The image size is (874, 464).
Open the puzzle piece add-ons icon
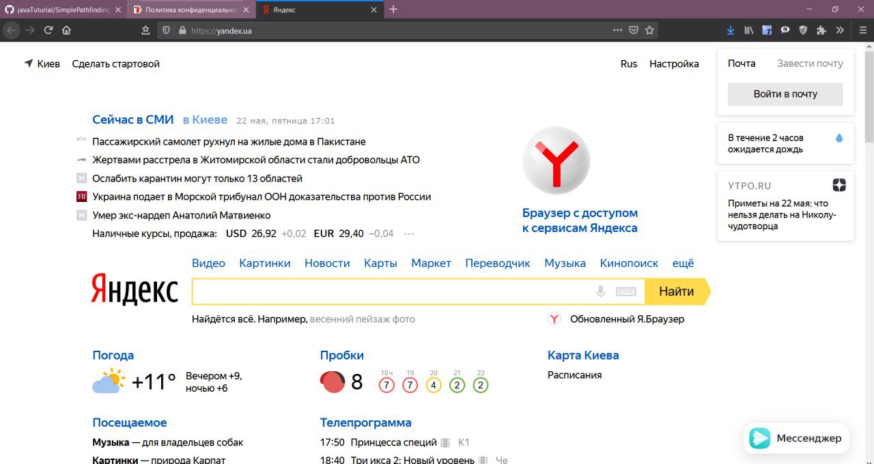[x=821, y=30]
